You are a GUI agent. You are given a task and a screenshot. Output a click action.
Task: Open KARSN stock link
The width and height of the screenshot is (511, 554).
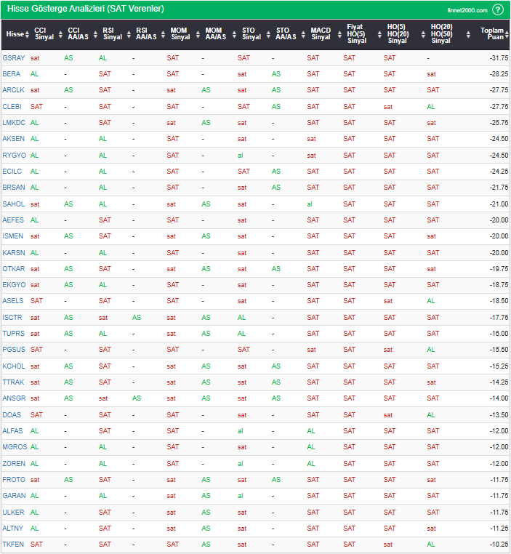[14, 252]
